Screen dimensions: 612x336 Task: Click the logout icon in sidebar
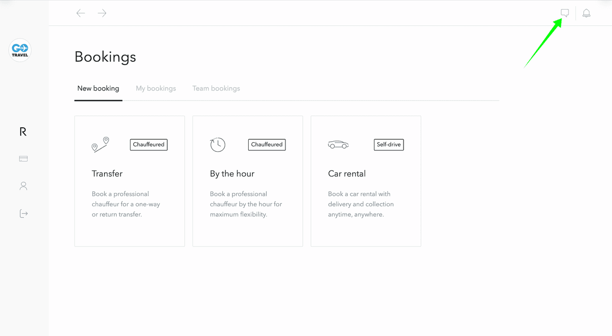pos(23,213)
